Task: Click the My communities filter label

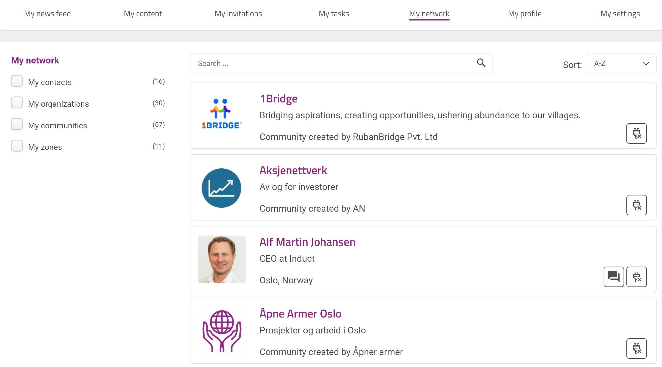Action: pyautogui.click(x=58, y=125)
